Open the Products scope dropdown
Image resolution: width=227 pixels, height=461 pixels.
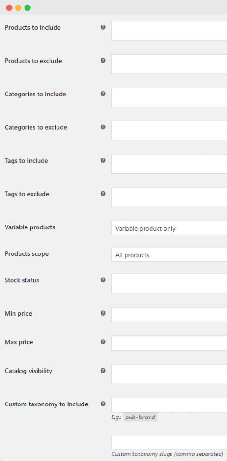click(x=169, y=255)
